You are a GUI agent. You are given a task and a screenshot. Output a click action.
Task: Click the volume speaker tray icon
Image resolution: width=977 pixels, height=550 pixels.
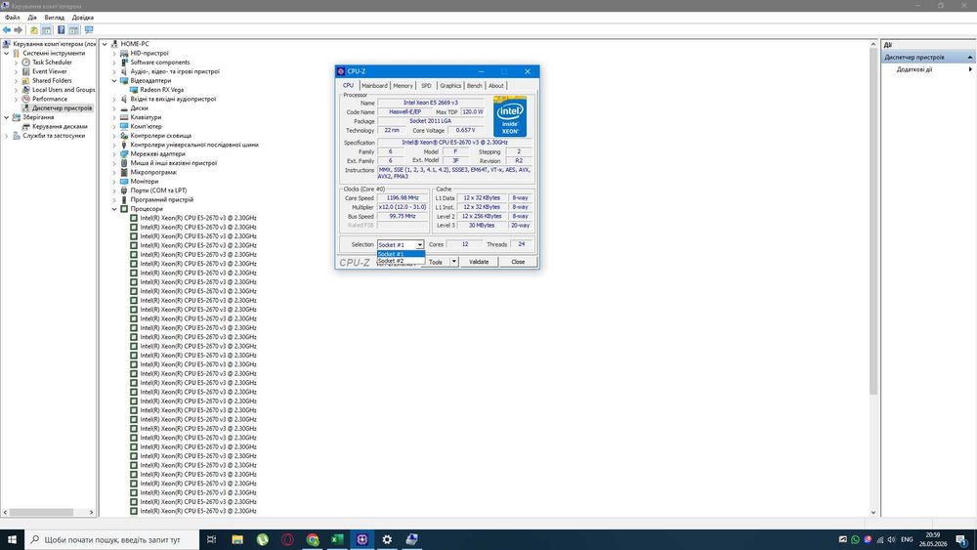click(x=892, y=540)
